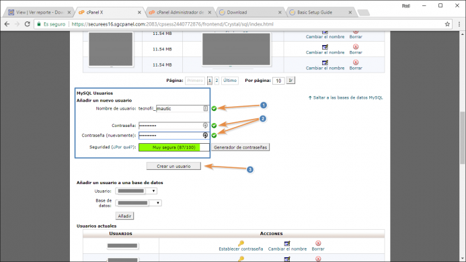
Task: Open the Generador de contraseñas
Action: (x=241, y=147)
